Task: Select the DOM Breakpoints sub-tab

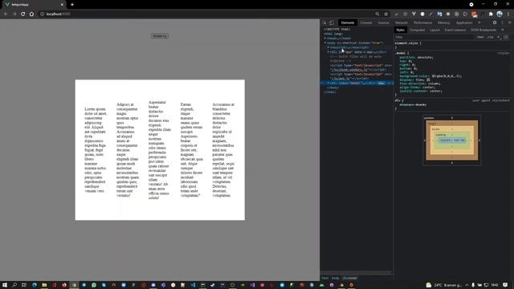Action: (483, 30)
